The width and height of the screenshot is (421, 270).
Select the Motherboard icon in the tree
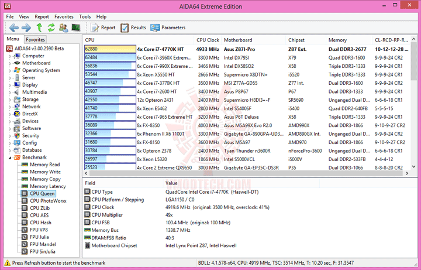17,63
